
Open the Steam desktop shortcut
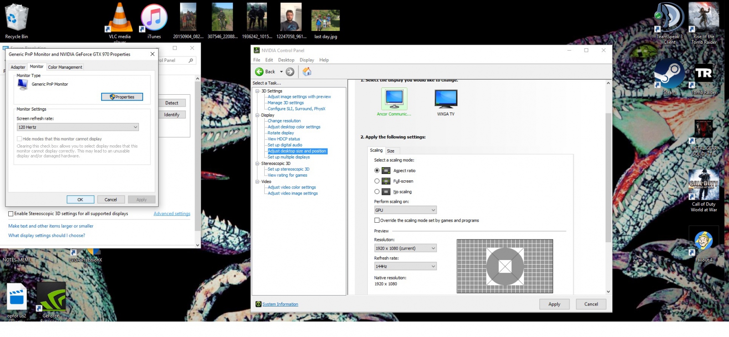click(669, 75)
